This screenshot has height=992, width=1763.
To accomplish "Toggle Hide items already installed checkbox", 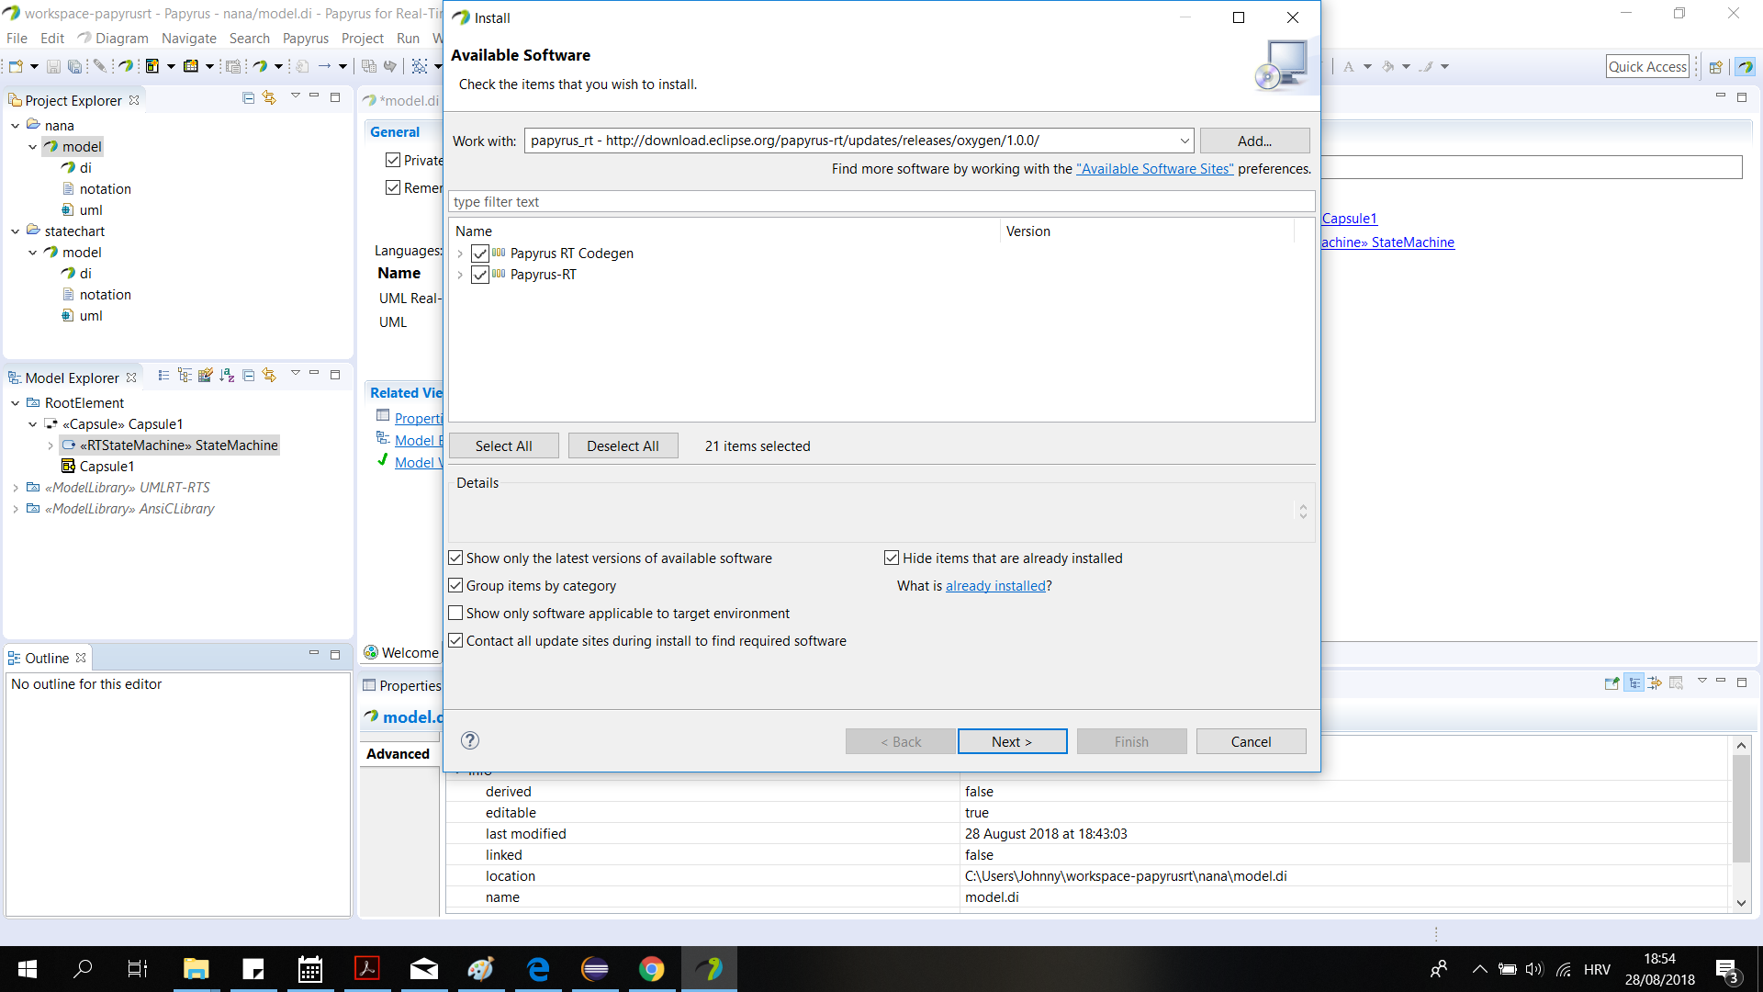I will click(x=892, y=558).
